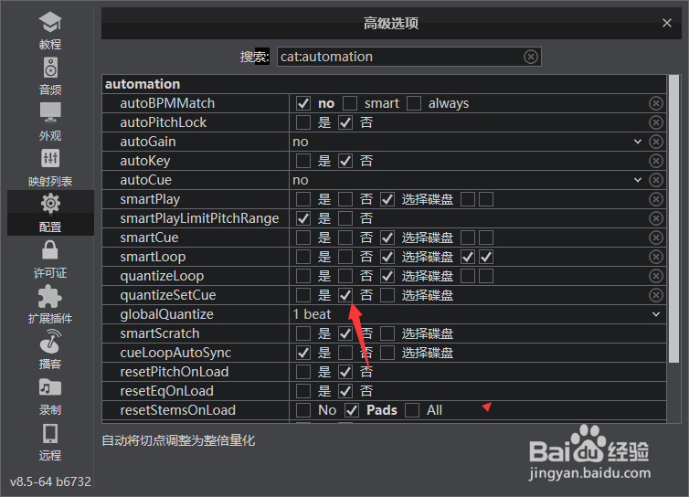Set resetStemsOnLoad to All

tap(412, 410)
